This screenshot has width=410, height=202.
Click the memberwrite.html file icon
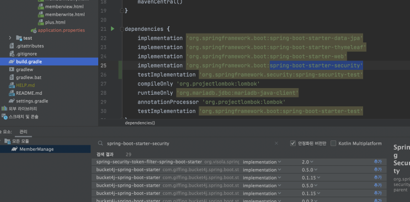(x=41, y=14)
